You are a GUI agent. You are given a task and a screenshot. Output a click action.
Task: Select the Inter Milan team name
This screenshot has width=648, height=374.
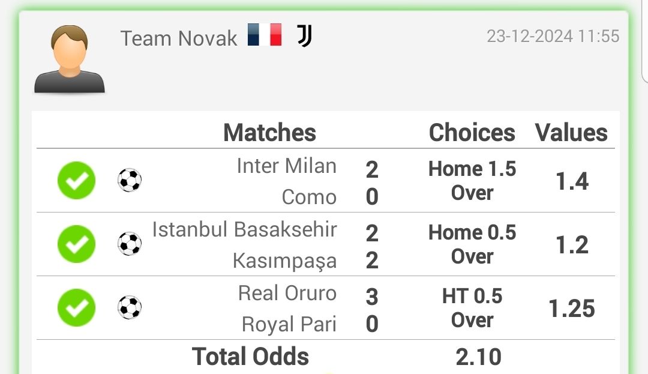pyautogui.click(x=286, y=166)
